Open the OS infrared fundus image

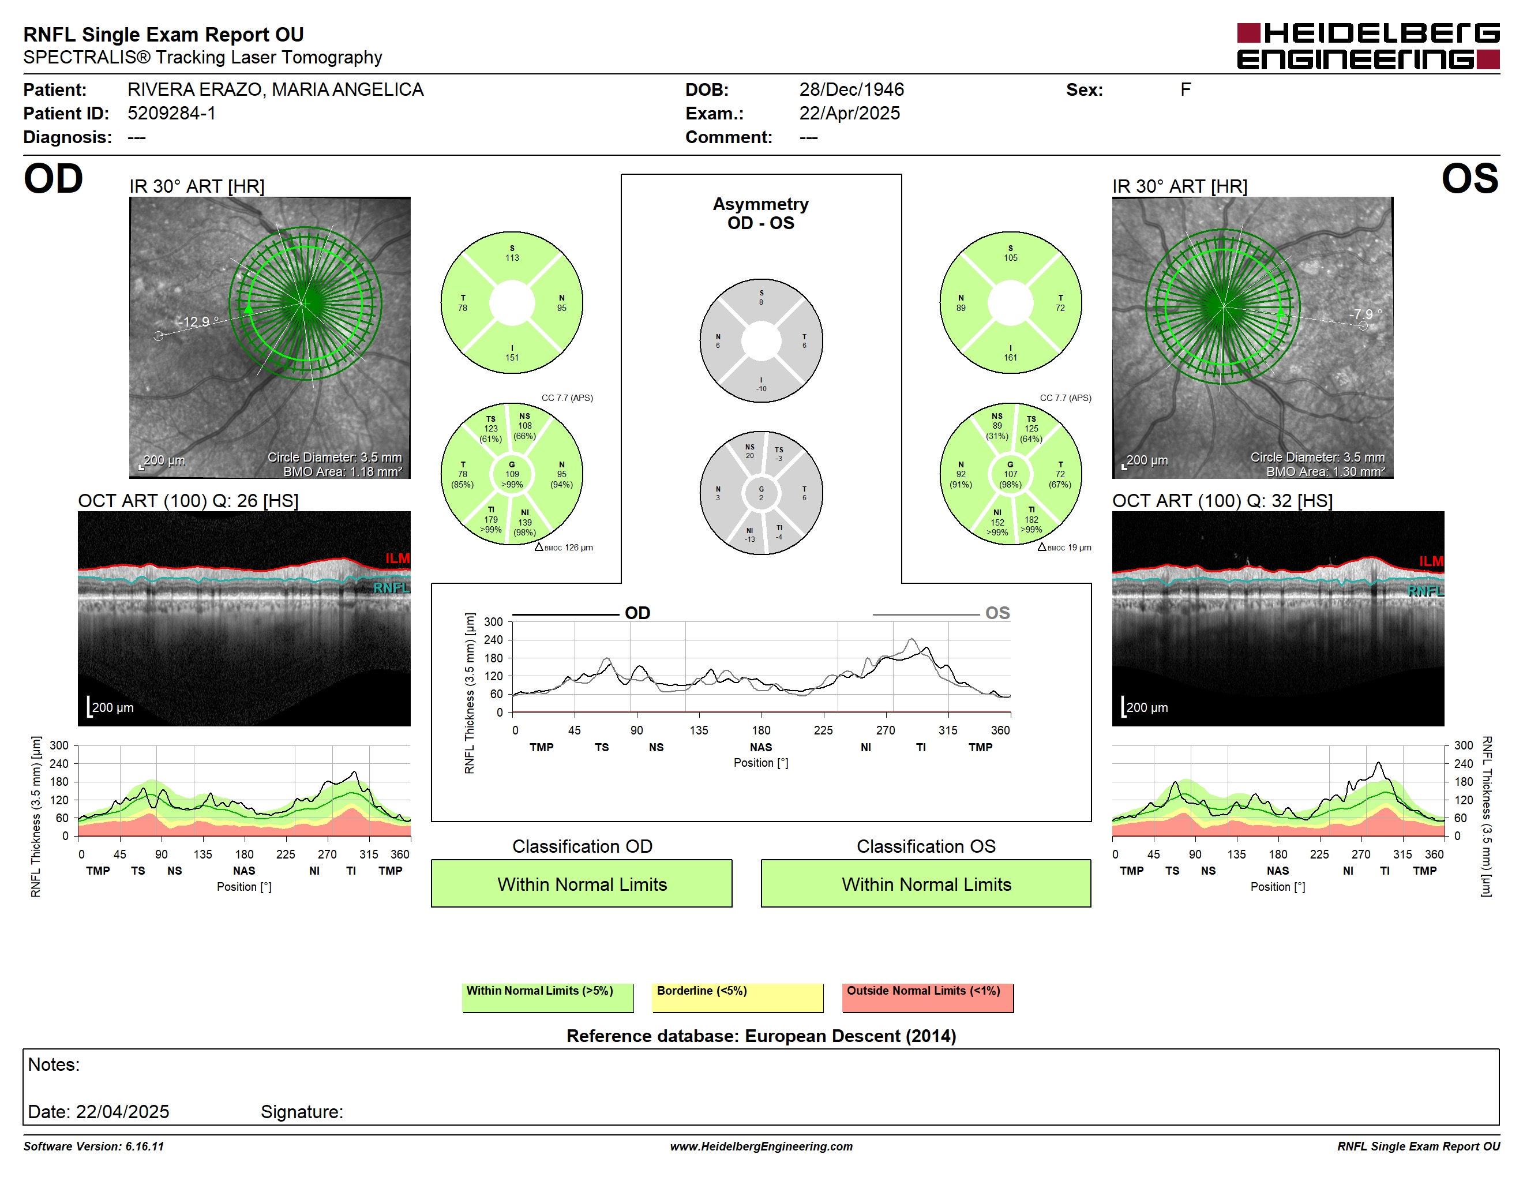coord(1252,338)
